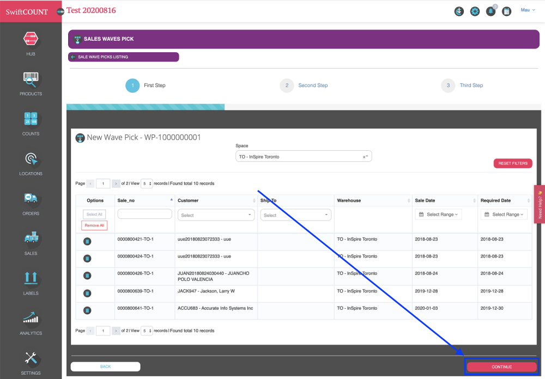Return to SALE WAVE PICKS LISTING

point(123,57)
